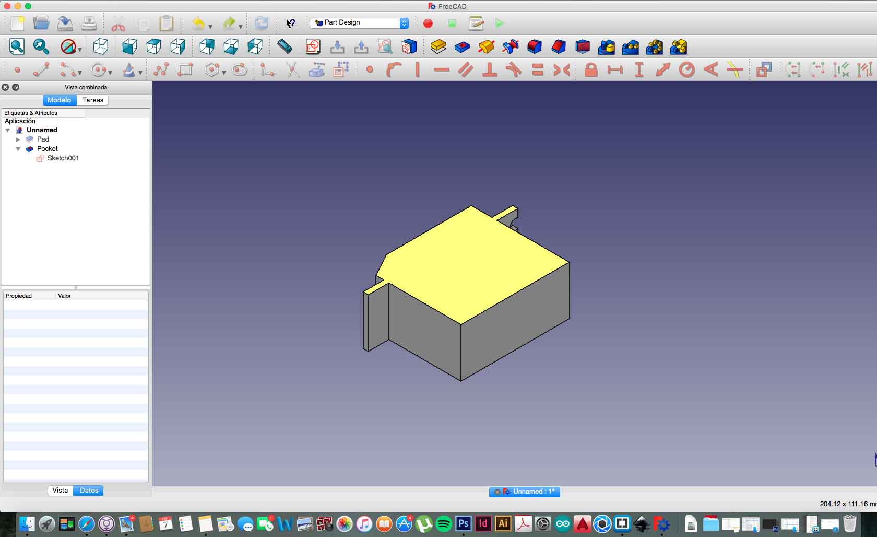Image resolution: width=877 pixels, height=537 pixels.
Task: Click the Perpendicular constraint icon
Action: click(489, 69)
